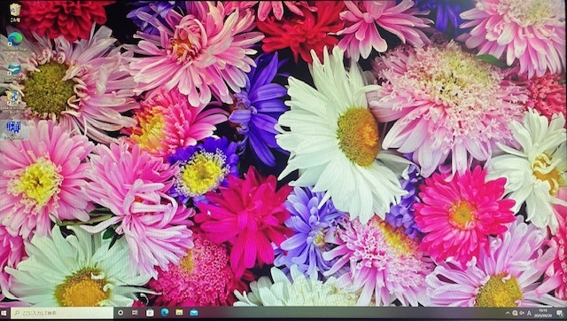The width and height of the screenshot is (567, 321).
Task: Open File Explorer from the taskbar
Action: 179,312
